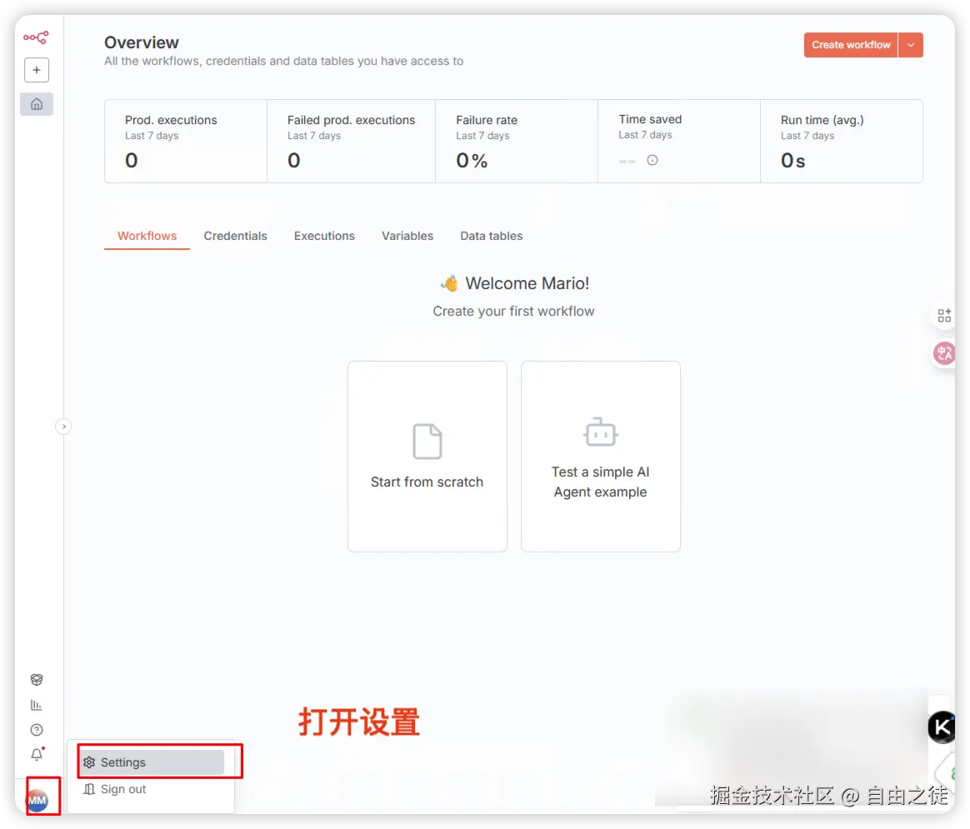Click the robot icon in AI Agent card
This screenshot has width=970, height=829.
601,432
